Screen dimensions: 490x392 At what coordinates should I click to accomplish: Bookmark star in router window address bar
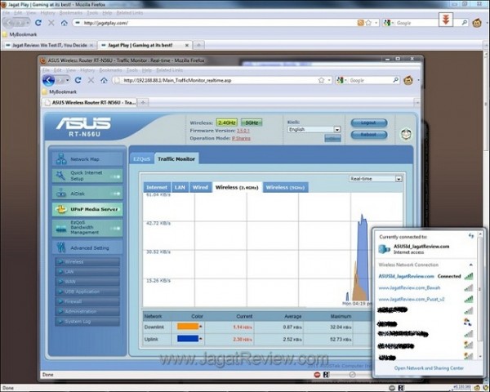coord(321,80)
